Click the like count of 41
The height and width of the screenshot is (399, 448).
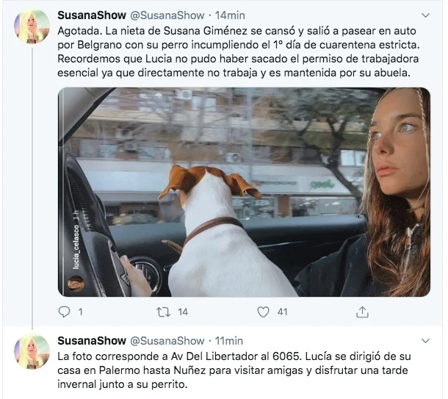pos(282,312)
